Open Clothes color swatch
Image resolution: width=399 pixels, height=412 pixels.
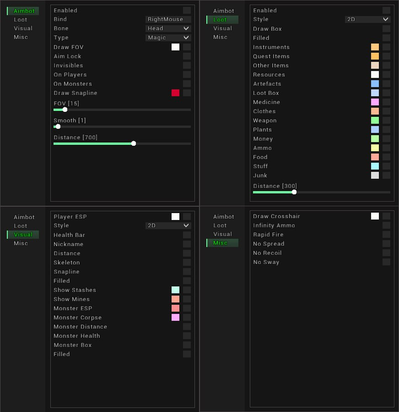pyautogui.click(x=375, y=111)
